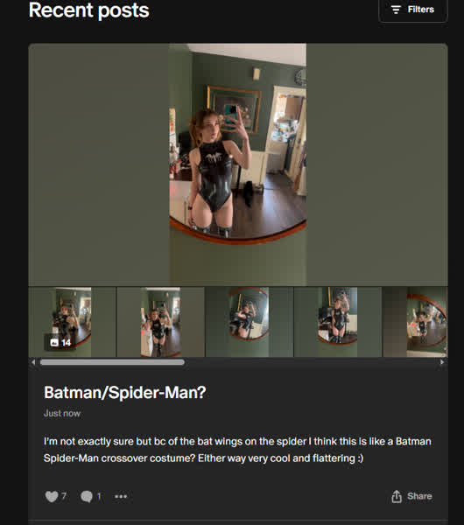Open the Filters button
464x525 pixels.
412,10
